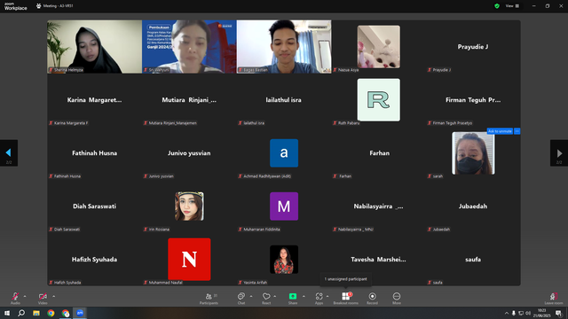Select Nazua Asya profile picture
Screen dimensions: 568x319
379,47
